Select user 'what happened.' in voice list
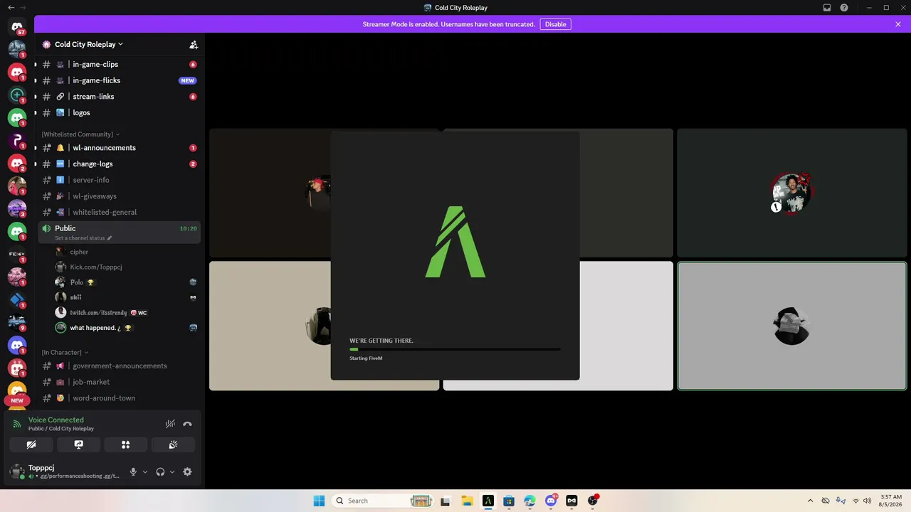Viewport: 911px width, 512px height. click(x=127, y=328)
